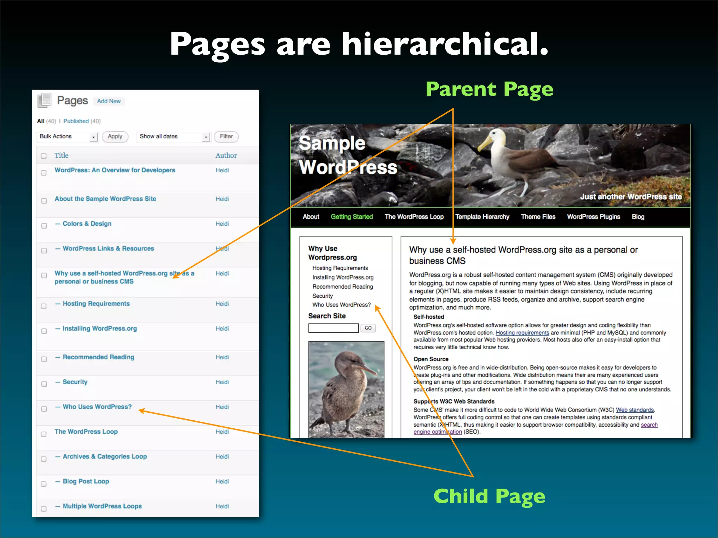Open the Published (40) filter link

(82, 121)
